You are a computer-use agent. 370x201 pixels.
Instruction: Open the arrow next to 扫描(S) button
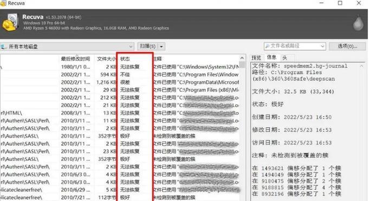(x=161, y=47)
